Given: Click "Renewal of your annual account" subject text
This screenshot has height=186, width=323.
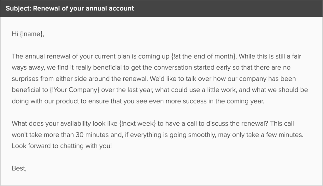Looking at the screenshot, I should (84, 8).
